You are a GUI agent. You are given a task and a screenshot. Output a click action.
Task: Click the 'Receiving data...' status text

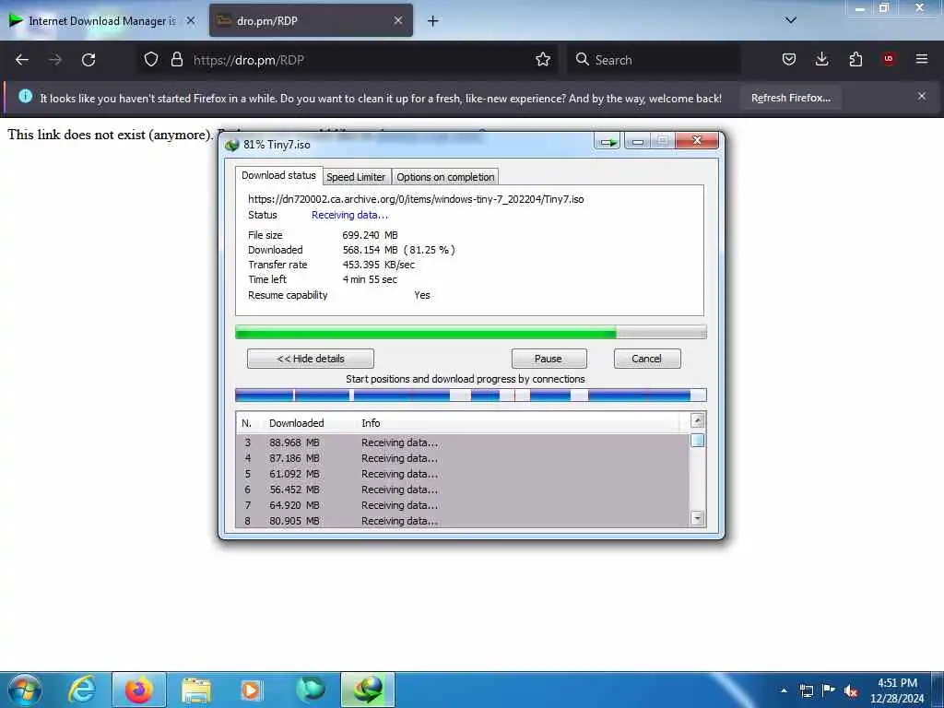tap(349, 215)
